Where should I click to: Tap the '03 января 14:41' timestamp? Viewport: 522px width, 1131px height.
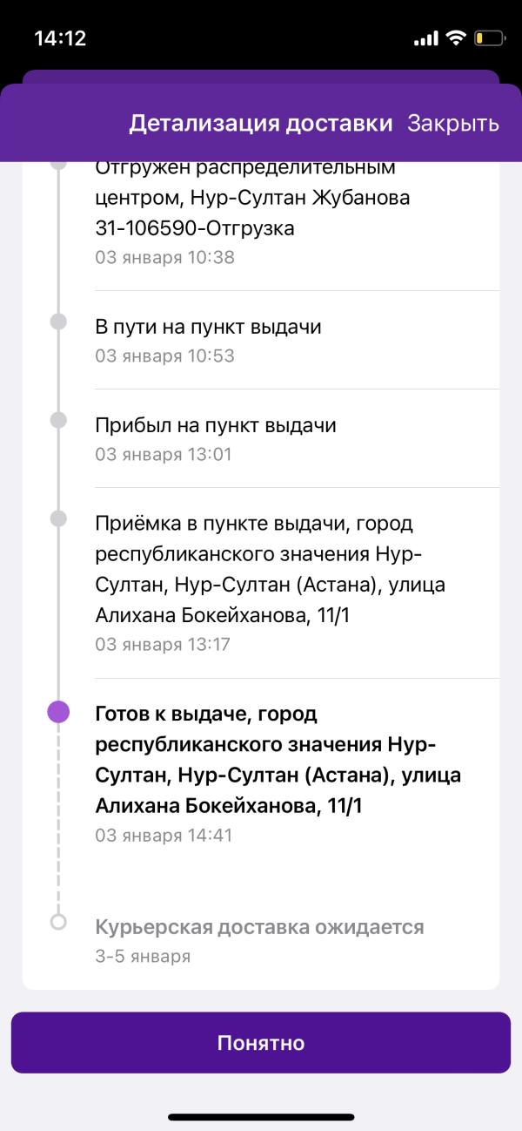(x=164, y=835)
